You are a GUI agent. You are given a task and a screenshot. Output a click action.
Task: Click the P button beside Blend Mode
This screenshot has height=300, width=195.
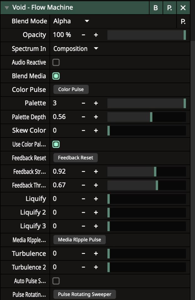click(183, 21)
